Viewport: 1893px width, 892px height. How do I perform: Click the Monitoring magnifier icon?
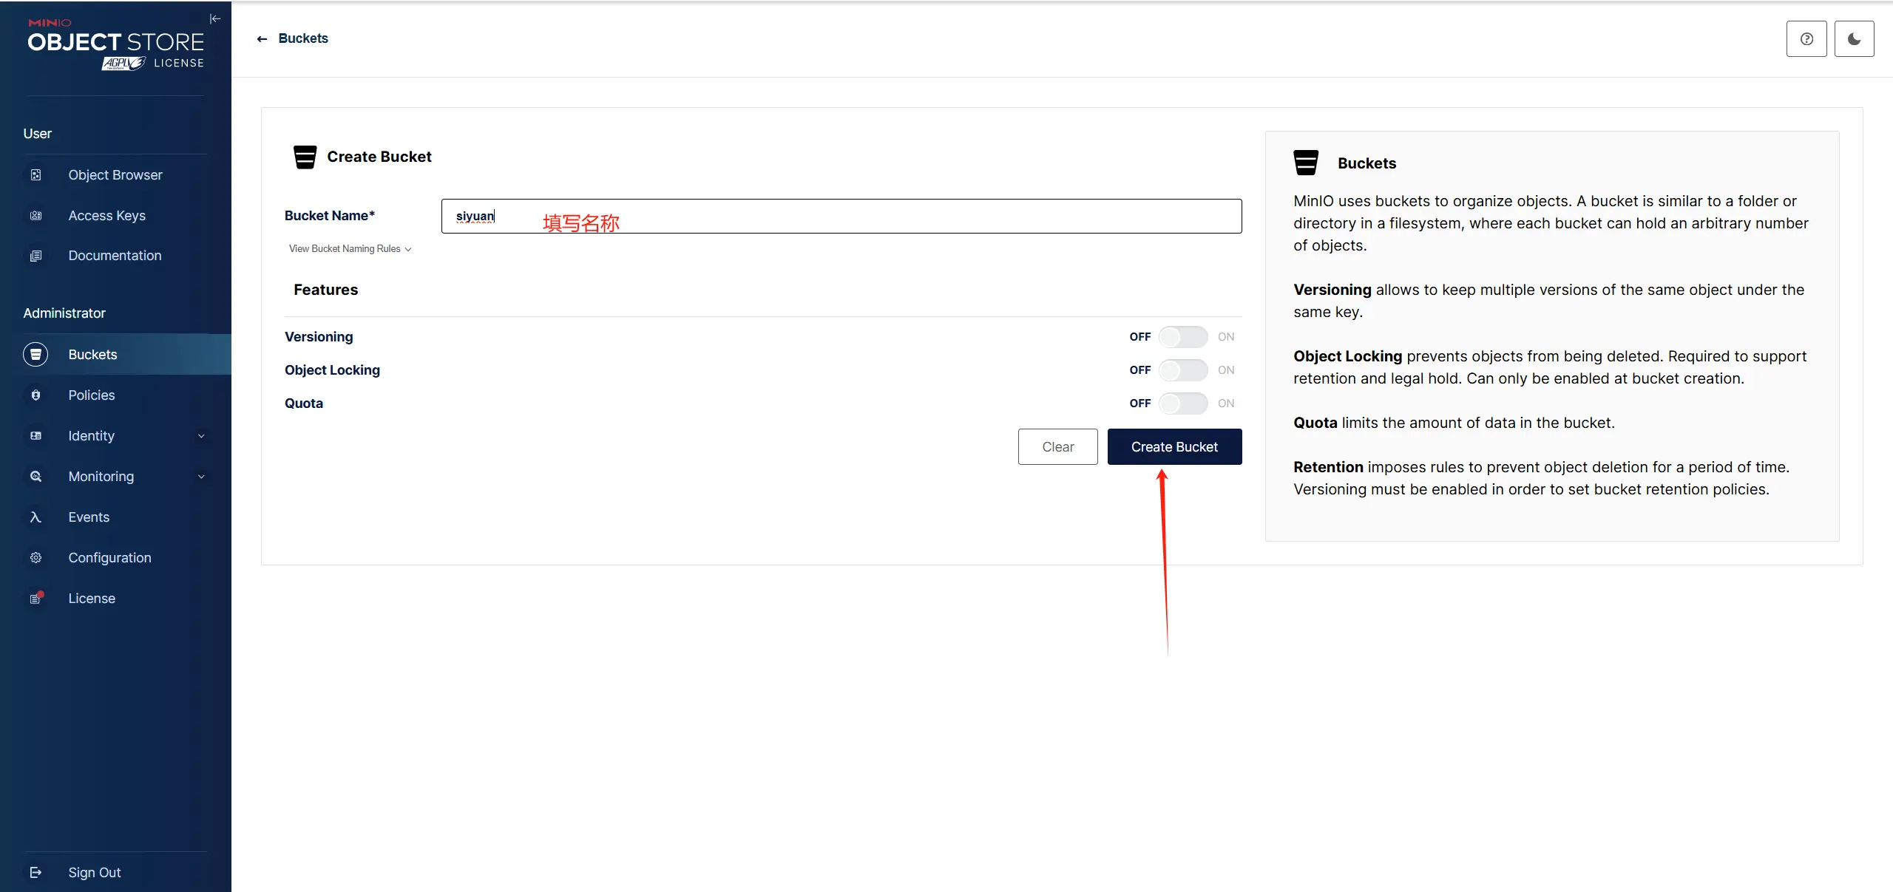[x=35, y=477]
